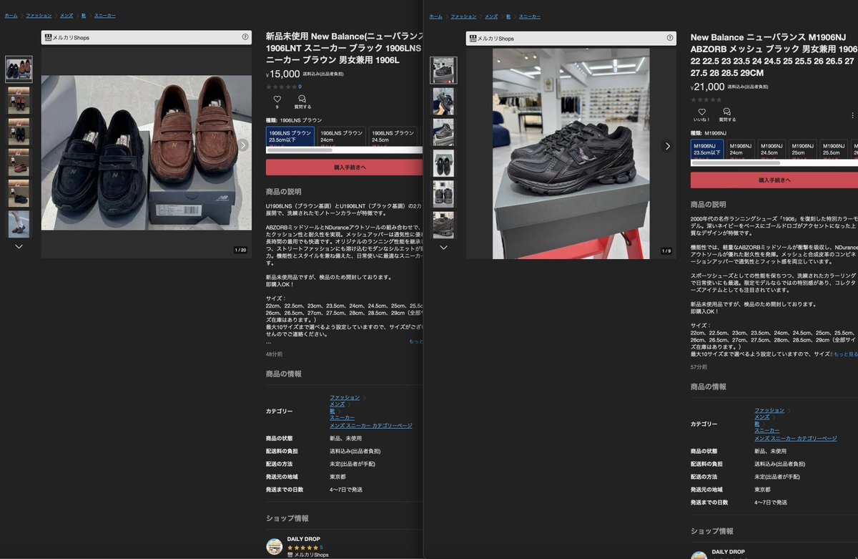Go to ホーム breadcrumb in the right window

pyautogui.click(x=435, y=16)
